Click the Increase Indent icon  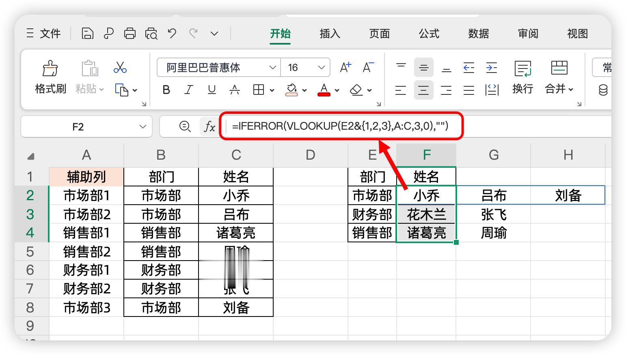[x=492, y=67]
